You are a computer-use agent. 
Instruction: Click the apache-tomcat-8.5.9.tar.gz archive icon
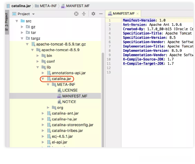tap(33, 44)
